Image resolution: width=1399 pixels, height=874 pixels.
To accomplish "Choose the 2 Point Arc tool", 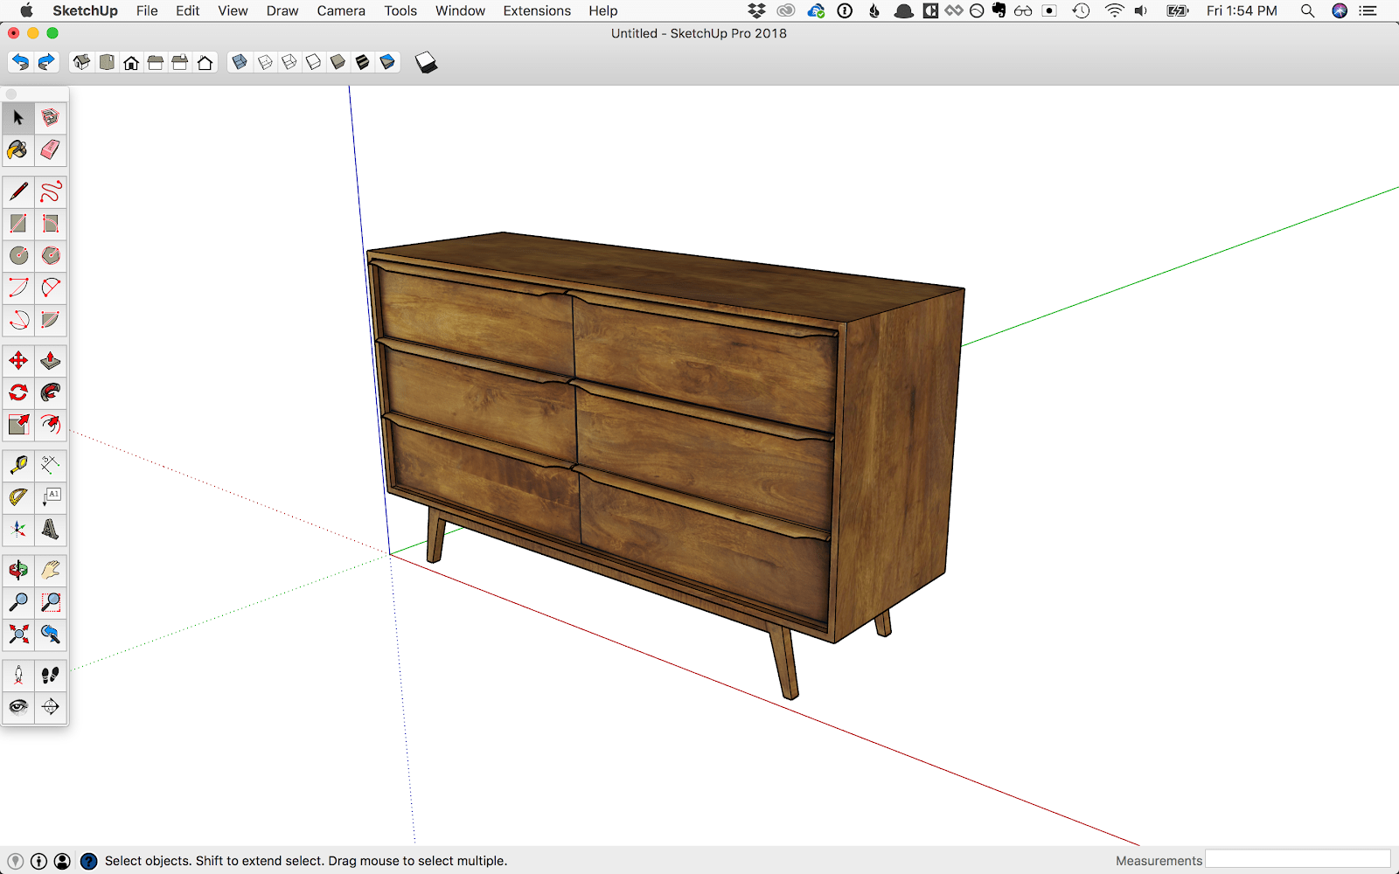I will (x=51, y=288).
